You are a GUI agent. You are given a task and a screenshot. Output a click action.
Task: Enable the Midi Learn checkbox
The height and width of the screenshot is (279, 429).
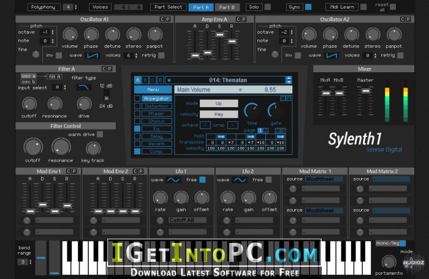click(363, 7)
